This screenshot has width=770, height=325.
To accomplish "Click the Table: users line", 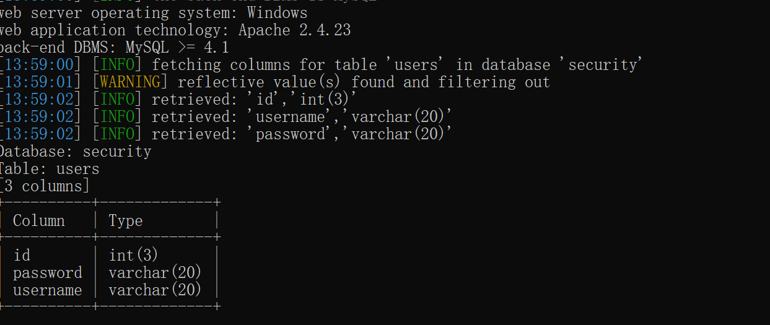I will point(50,169).
